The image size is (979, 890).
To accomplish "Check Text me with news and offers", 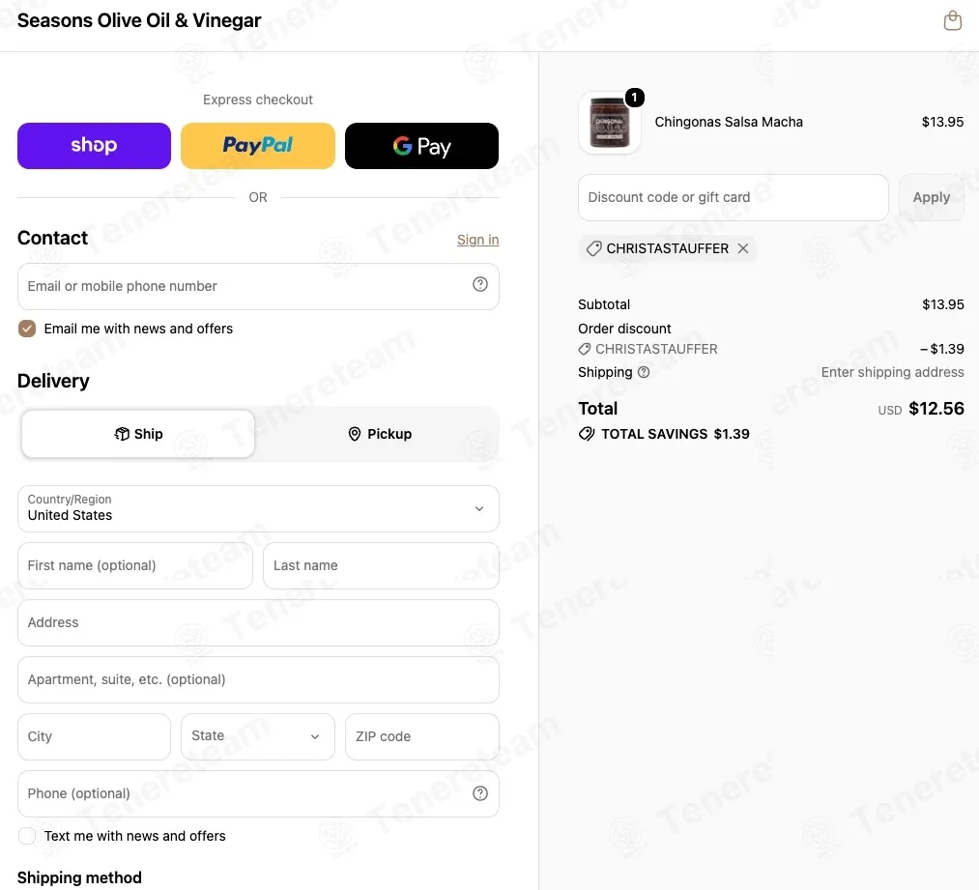I will tap(27, 836).
